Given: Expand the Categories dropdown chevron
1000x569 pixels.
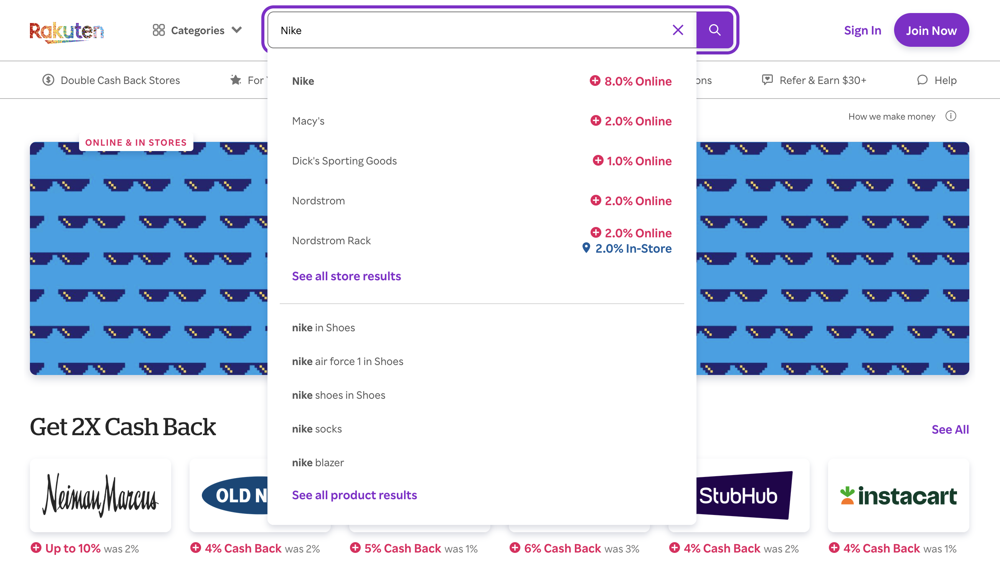Looking at the screenshot, I should (237, 30).
